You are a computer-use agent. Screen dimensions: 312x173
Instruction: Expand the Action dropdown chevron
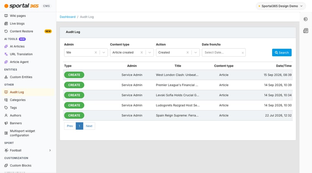[x=196, y=52]
